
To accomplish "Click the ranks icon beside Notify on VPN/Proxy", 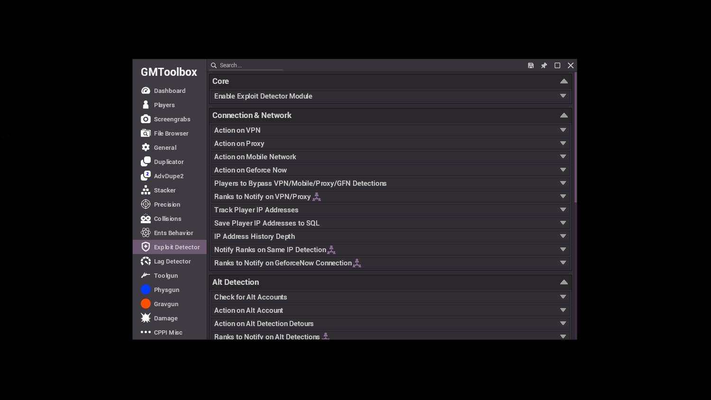I will pyautogui.click(x=317, y=197).
